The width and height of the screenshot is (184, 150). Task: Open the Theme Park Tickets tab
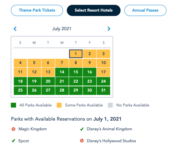click(x=37, y=10)
